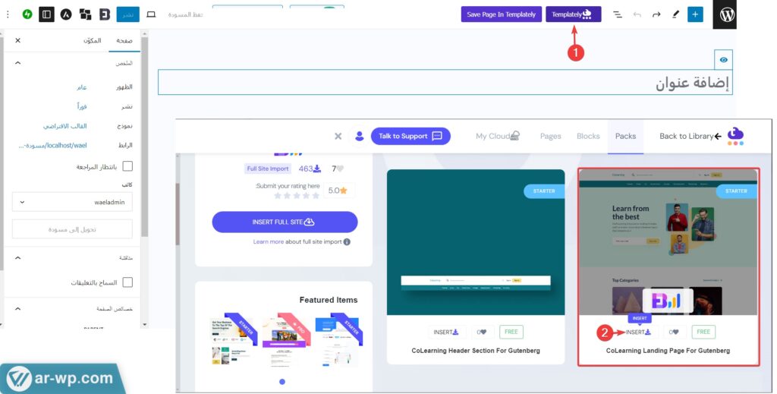Switch to the صفحة tab
Screen dimensions: 777x394
[x=124, y=41]
